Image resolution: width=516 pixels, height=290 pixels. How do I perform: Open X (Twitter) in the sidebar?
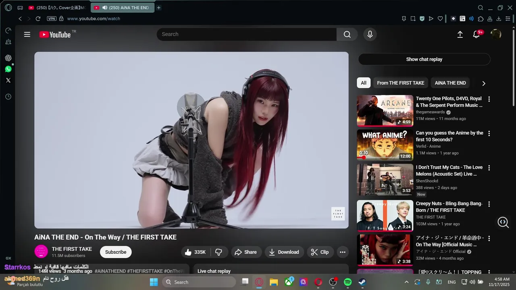click(x=8, y=80)
